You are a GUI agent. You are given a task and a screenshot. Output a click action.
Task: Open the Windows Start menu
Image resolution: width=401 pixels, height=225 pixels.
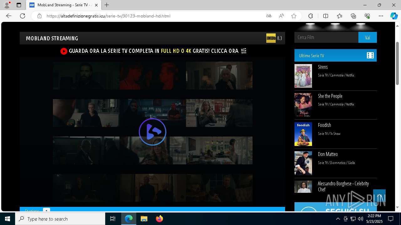coord(8,219)
